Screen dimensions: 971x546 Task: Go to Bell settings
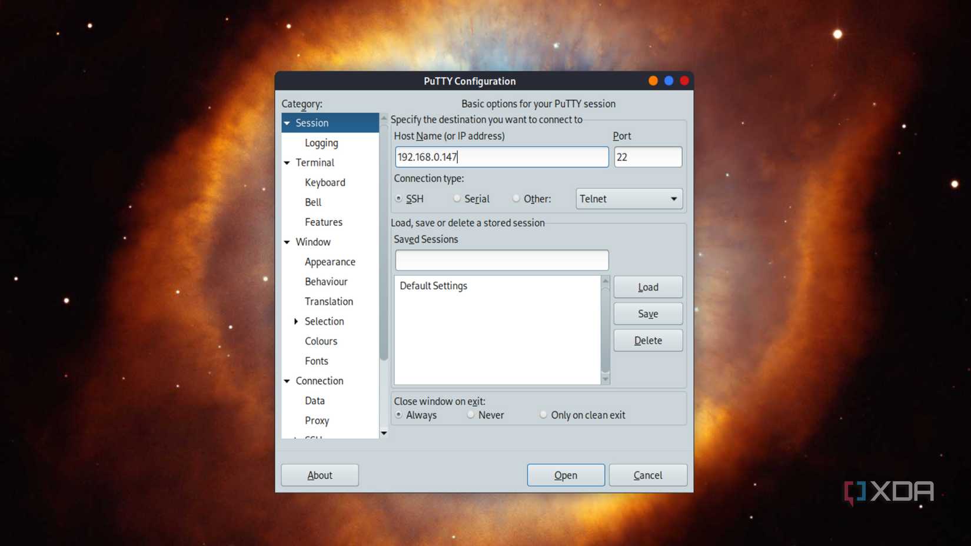tap(313, 202)
